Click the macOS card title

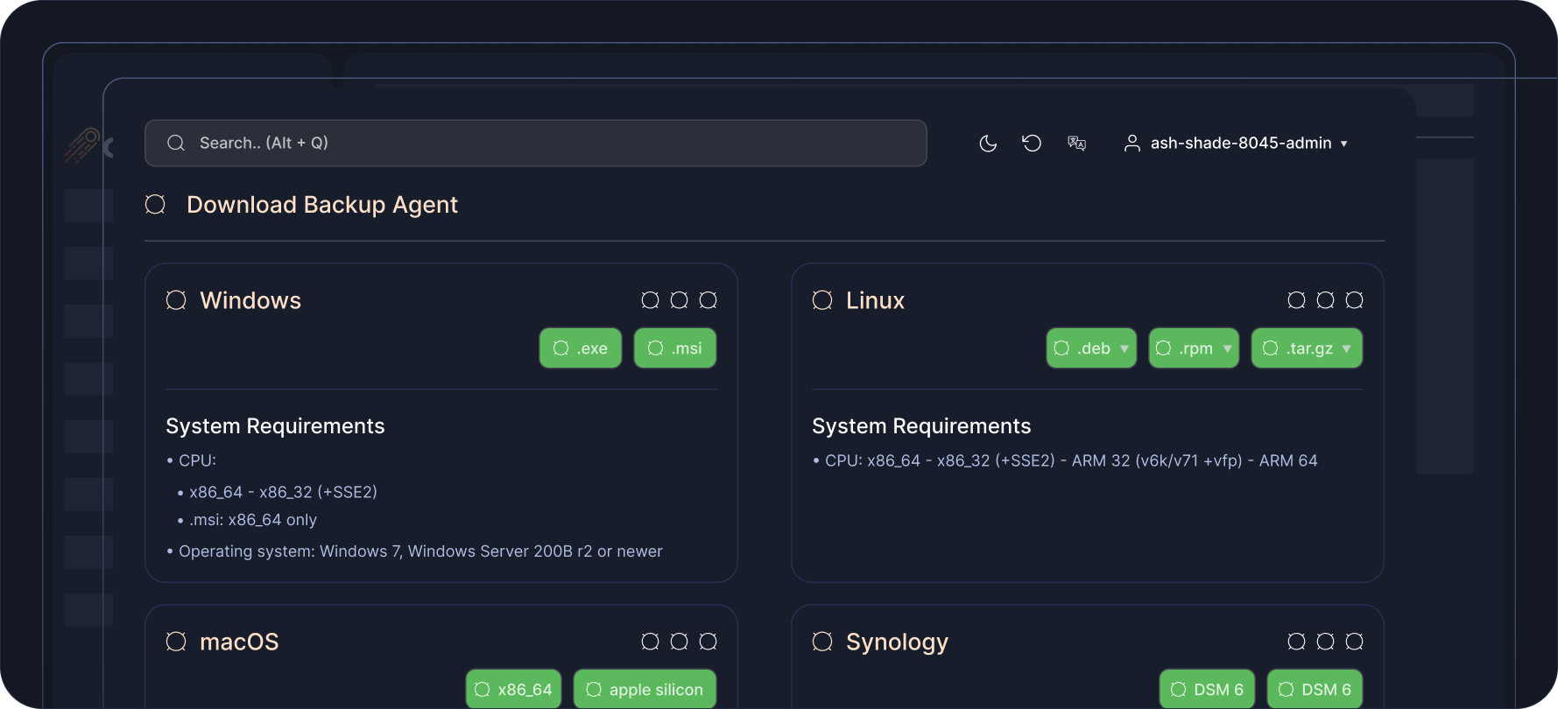pyautogui.click(x=239, y=642)
